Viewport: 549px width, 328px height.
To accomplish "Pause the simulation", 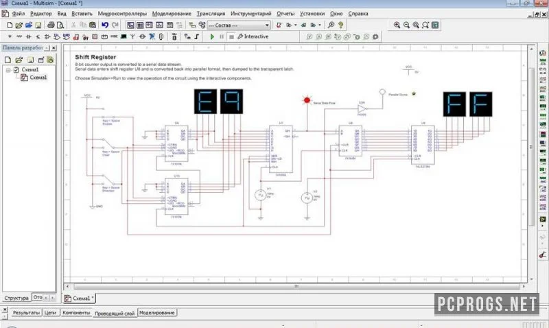I will pyautogui.click(x=222, y=36).
